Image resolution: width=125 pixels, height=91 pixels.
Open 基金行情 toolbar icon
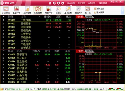16,10
